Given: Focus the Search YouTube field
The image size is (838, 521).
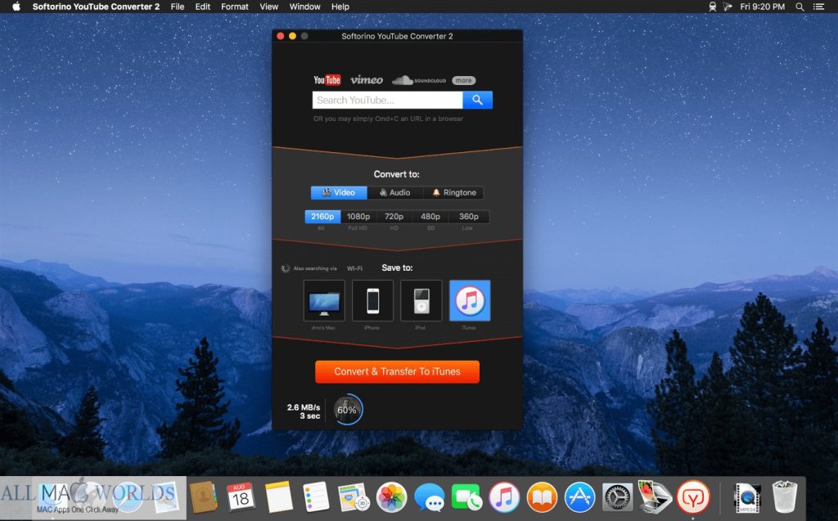Looking at the screenshot, I should pyautogui.click(x=387, y=100).
